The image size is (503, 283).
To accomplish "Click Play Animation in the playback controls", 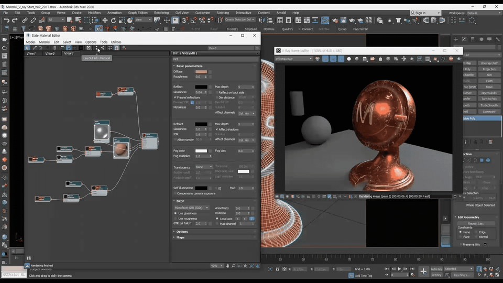I will click(399, 269).
